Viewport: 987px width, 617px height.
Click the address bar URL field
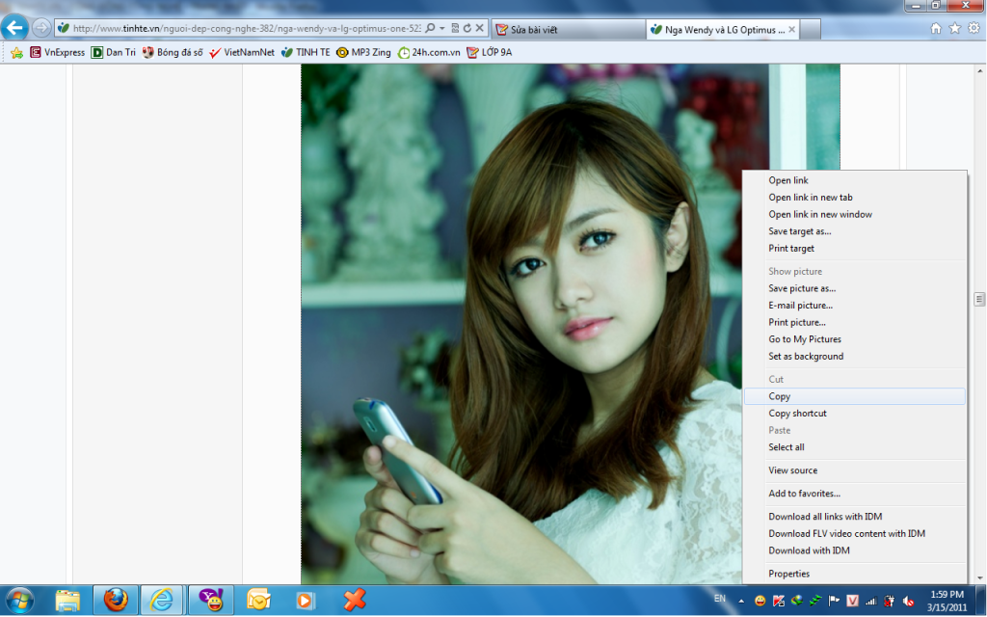[241, 29]
